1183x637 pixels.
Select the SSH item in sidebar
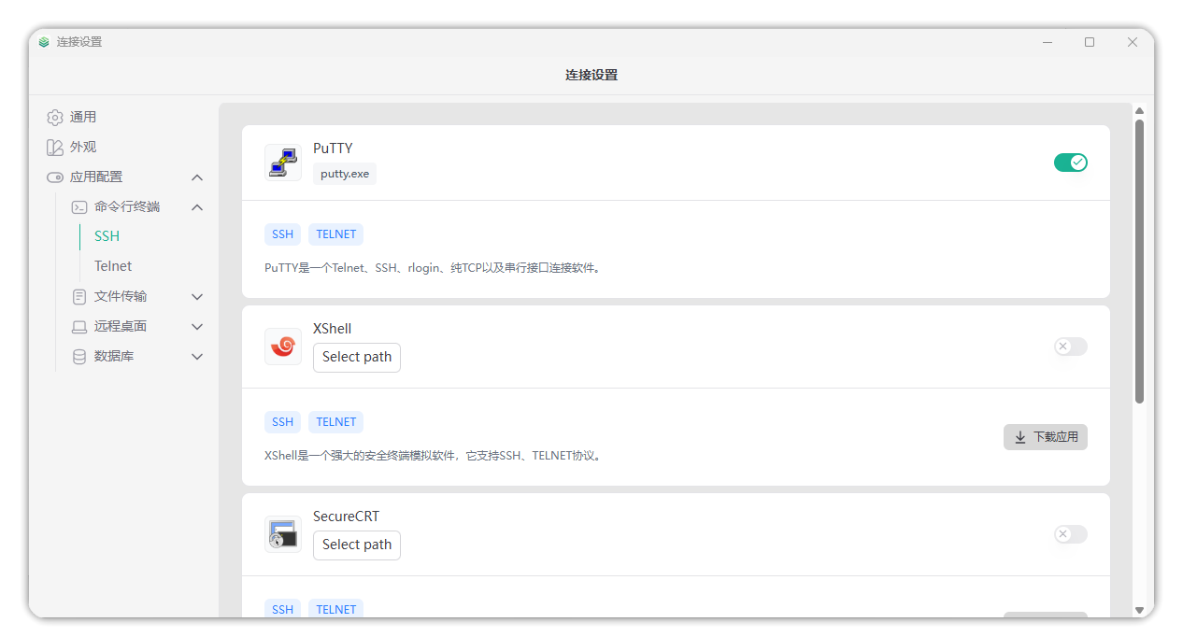click(x=107, y=236)
